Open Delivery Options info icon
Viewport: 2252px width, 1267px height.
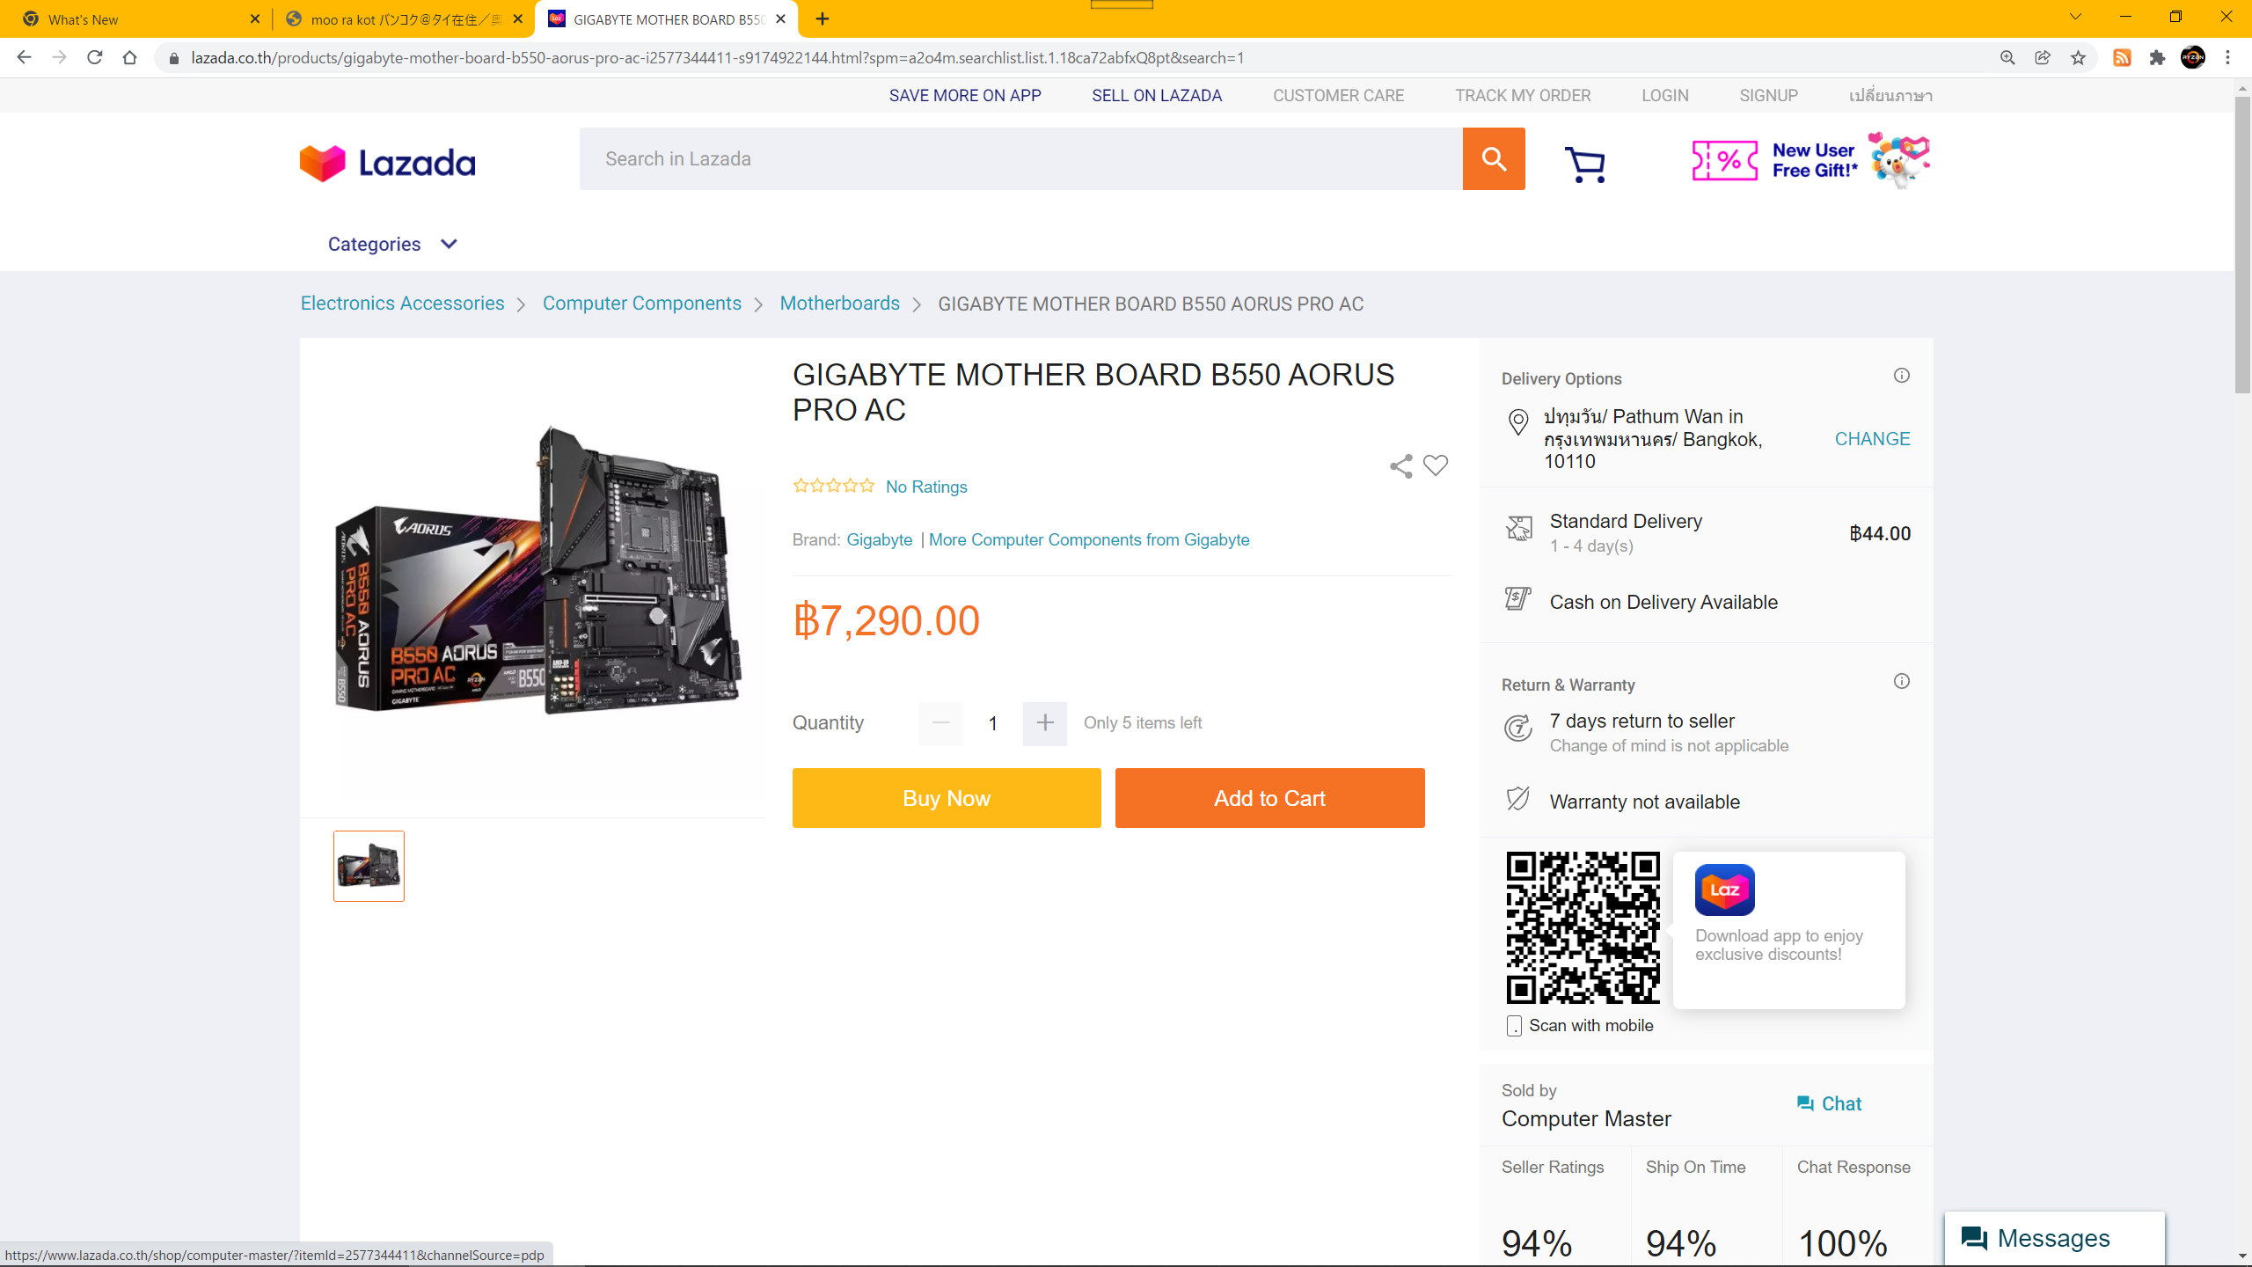pyautogui.click(x=1901, y=376)
